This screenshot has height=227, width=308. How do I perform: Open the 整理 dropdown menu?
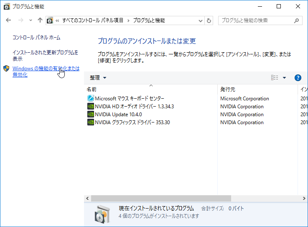(98, 78)
